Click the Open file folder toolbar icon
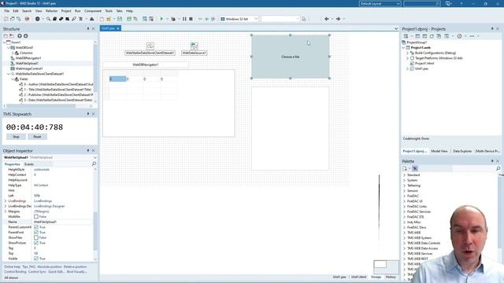This screenshot has width=504, height=283. pyautogui.click(x=109, y=19)
